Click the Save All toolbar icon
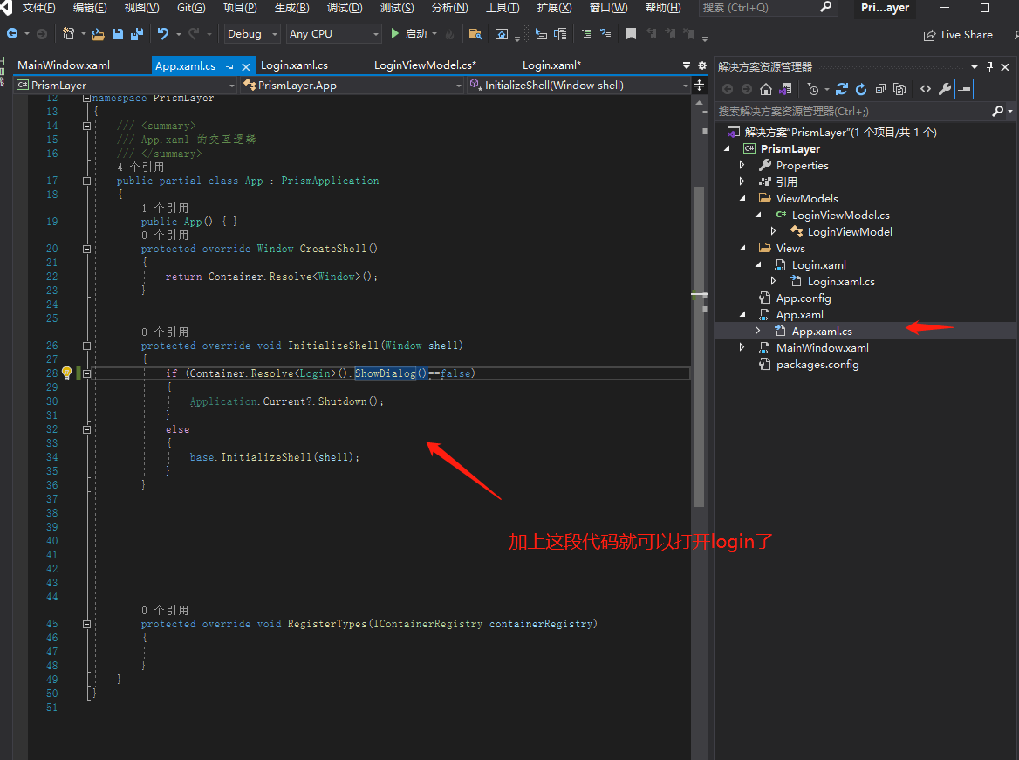1019x760 pixels. coord(137,34)
